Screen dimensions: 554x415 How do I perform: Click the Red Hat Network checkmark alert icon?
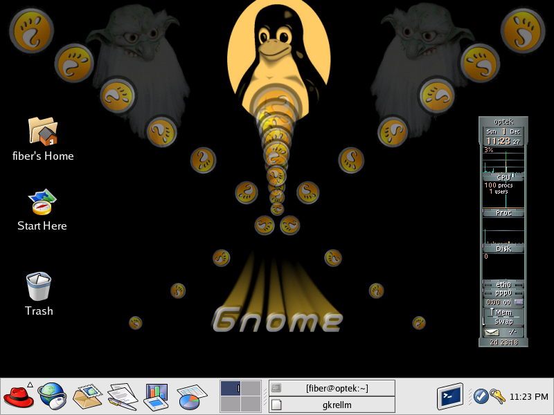481,396
